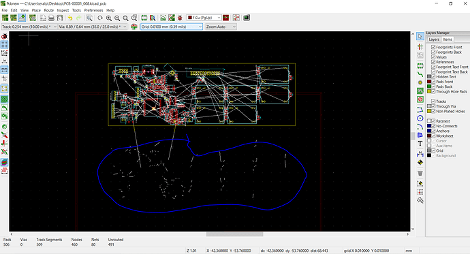Open the Grid size dropdown
470x254 pixels.
(172, 27)
